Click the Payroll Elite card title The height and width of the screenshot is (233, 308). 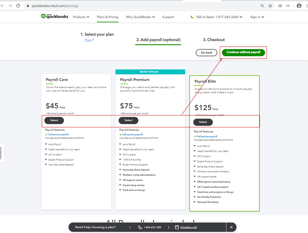[x=205, y=82]
